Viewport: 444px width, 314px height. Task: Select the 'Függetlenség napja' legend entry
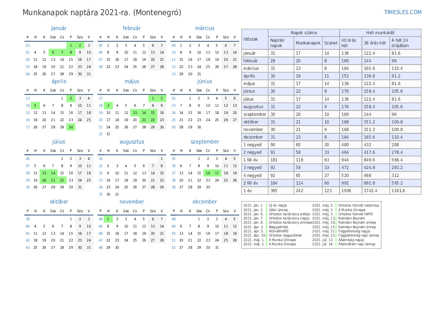tap(354, 231)
